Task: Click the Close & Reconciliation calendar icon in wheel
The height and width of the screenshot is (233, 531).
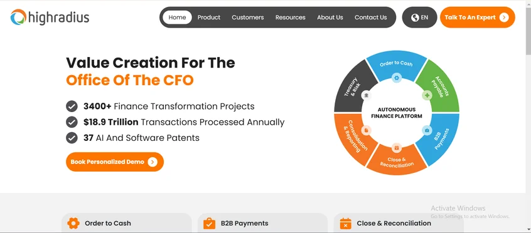Action: 397,148
